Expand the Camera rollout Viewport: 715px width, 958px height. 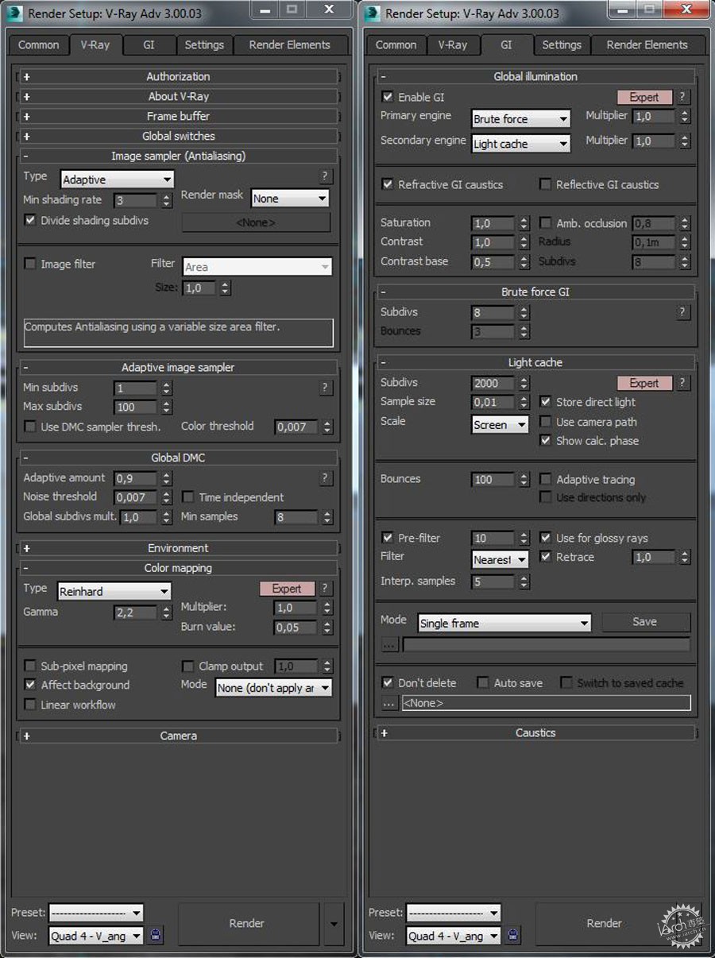(179, 736)
